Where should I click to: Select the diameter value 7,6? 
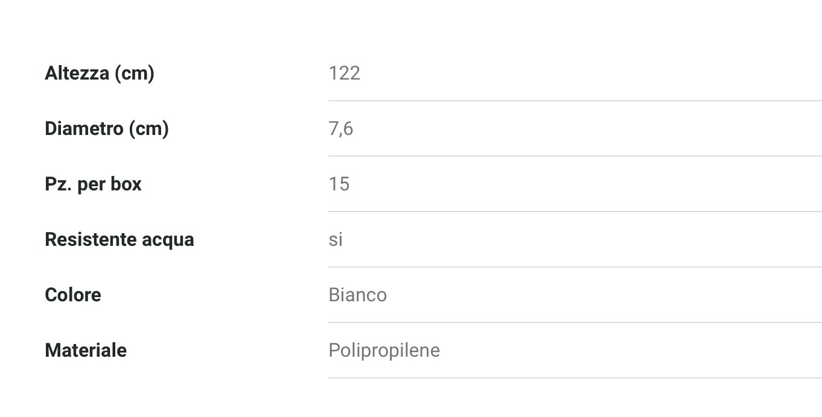pyautogui.click(x=340, y=128)
